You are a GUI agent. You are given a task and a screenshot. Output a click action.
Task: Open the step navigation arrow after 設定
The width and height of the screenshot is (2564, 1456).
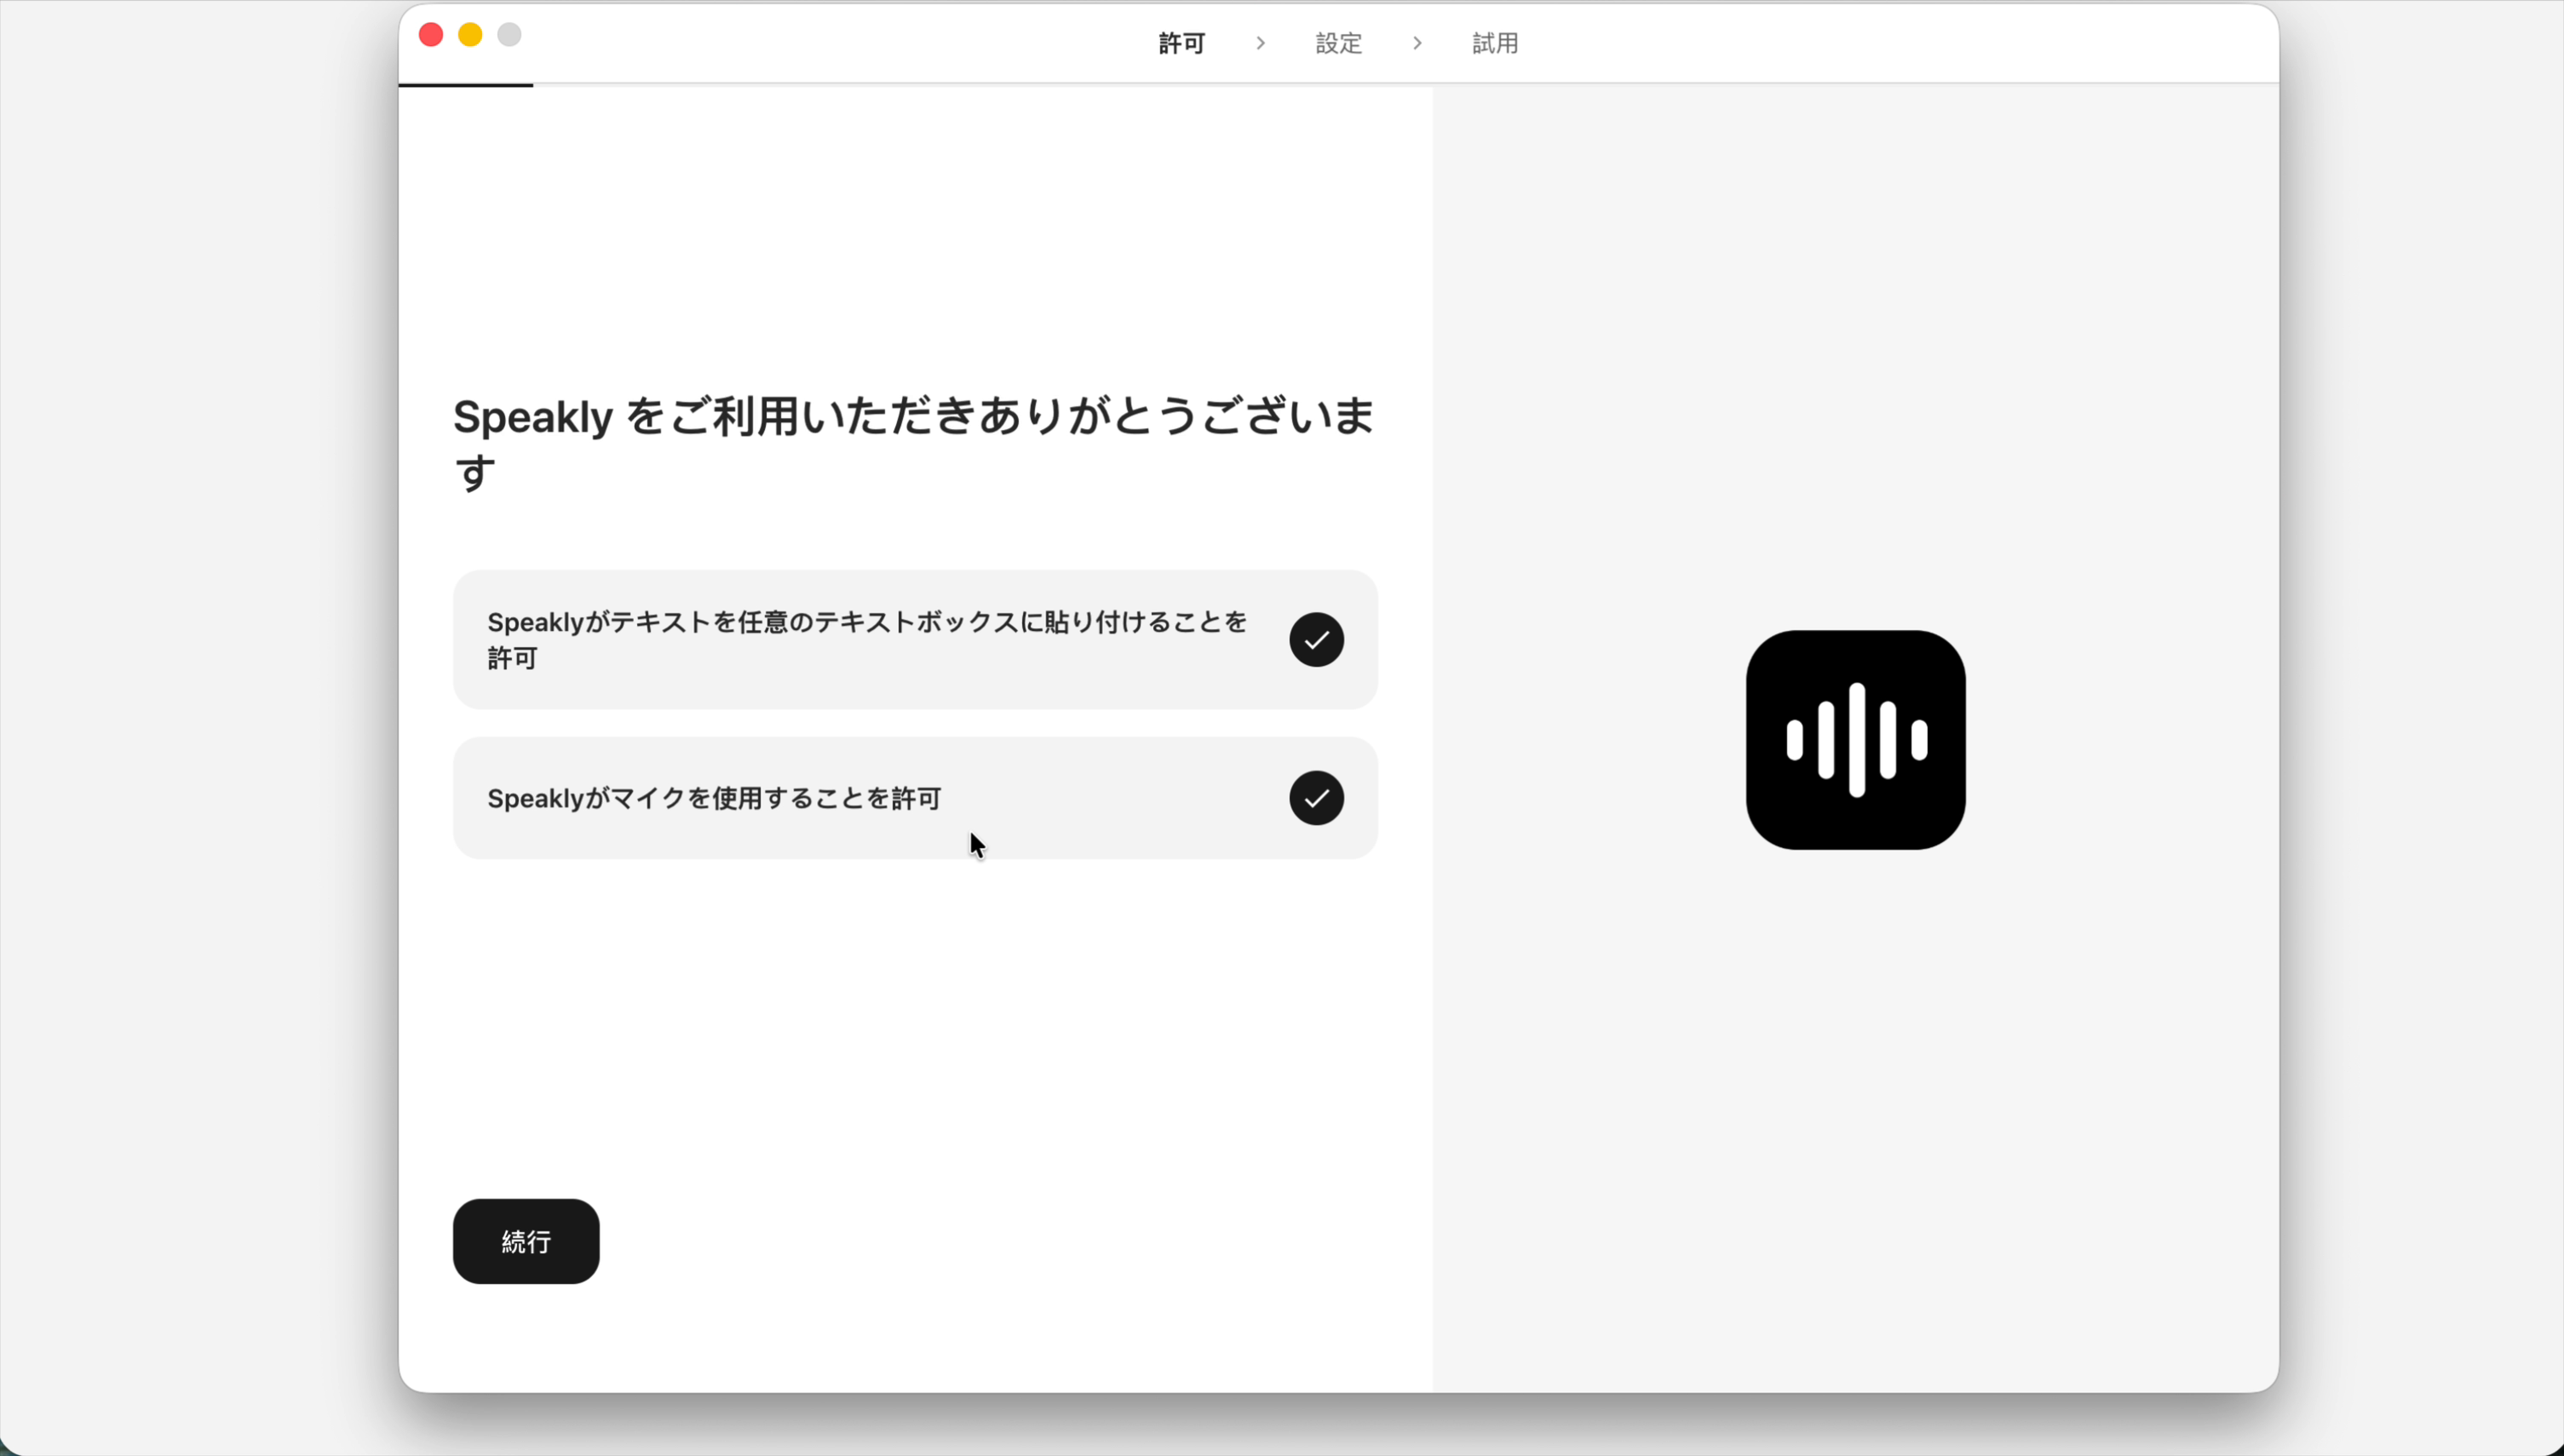(1416, 43)
